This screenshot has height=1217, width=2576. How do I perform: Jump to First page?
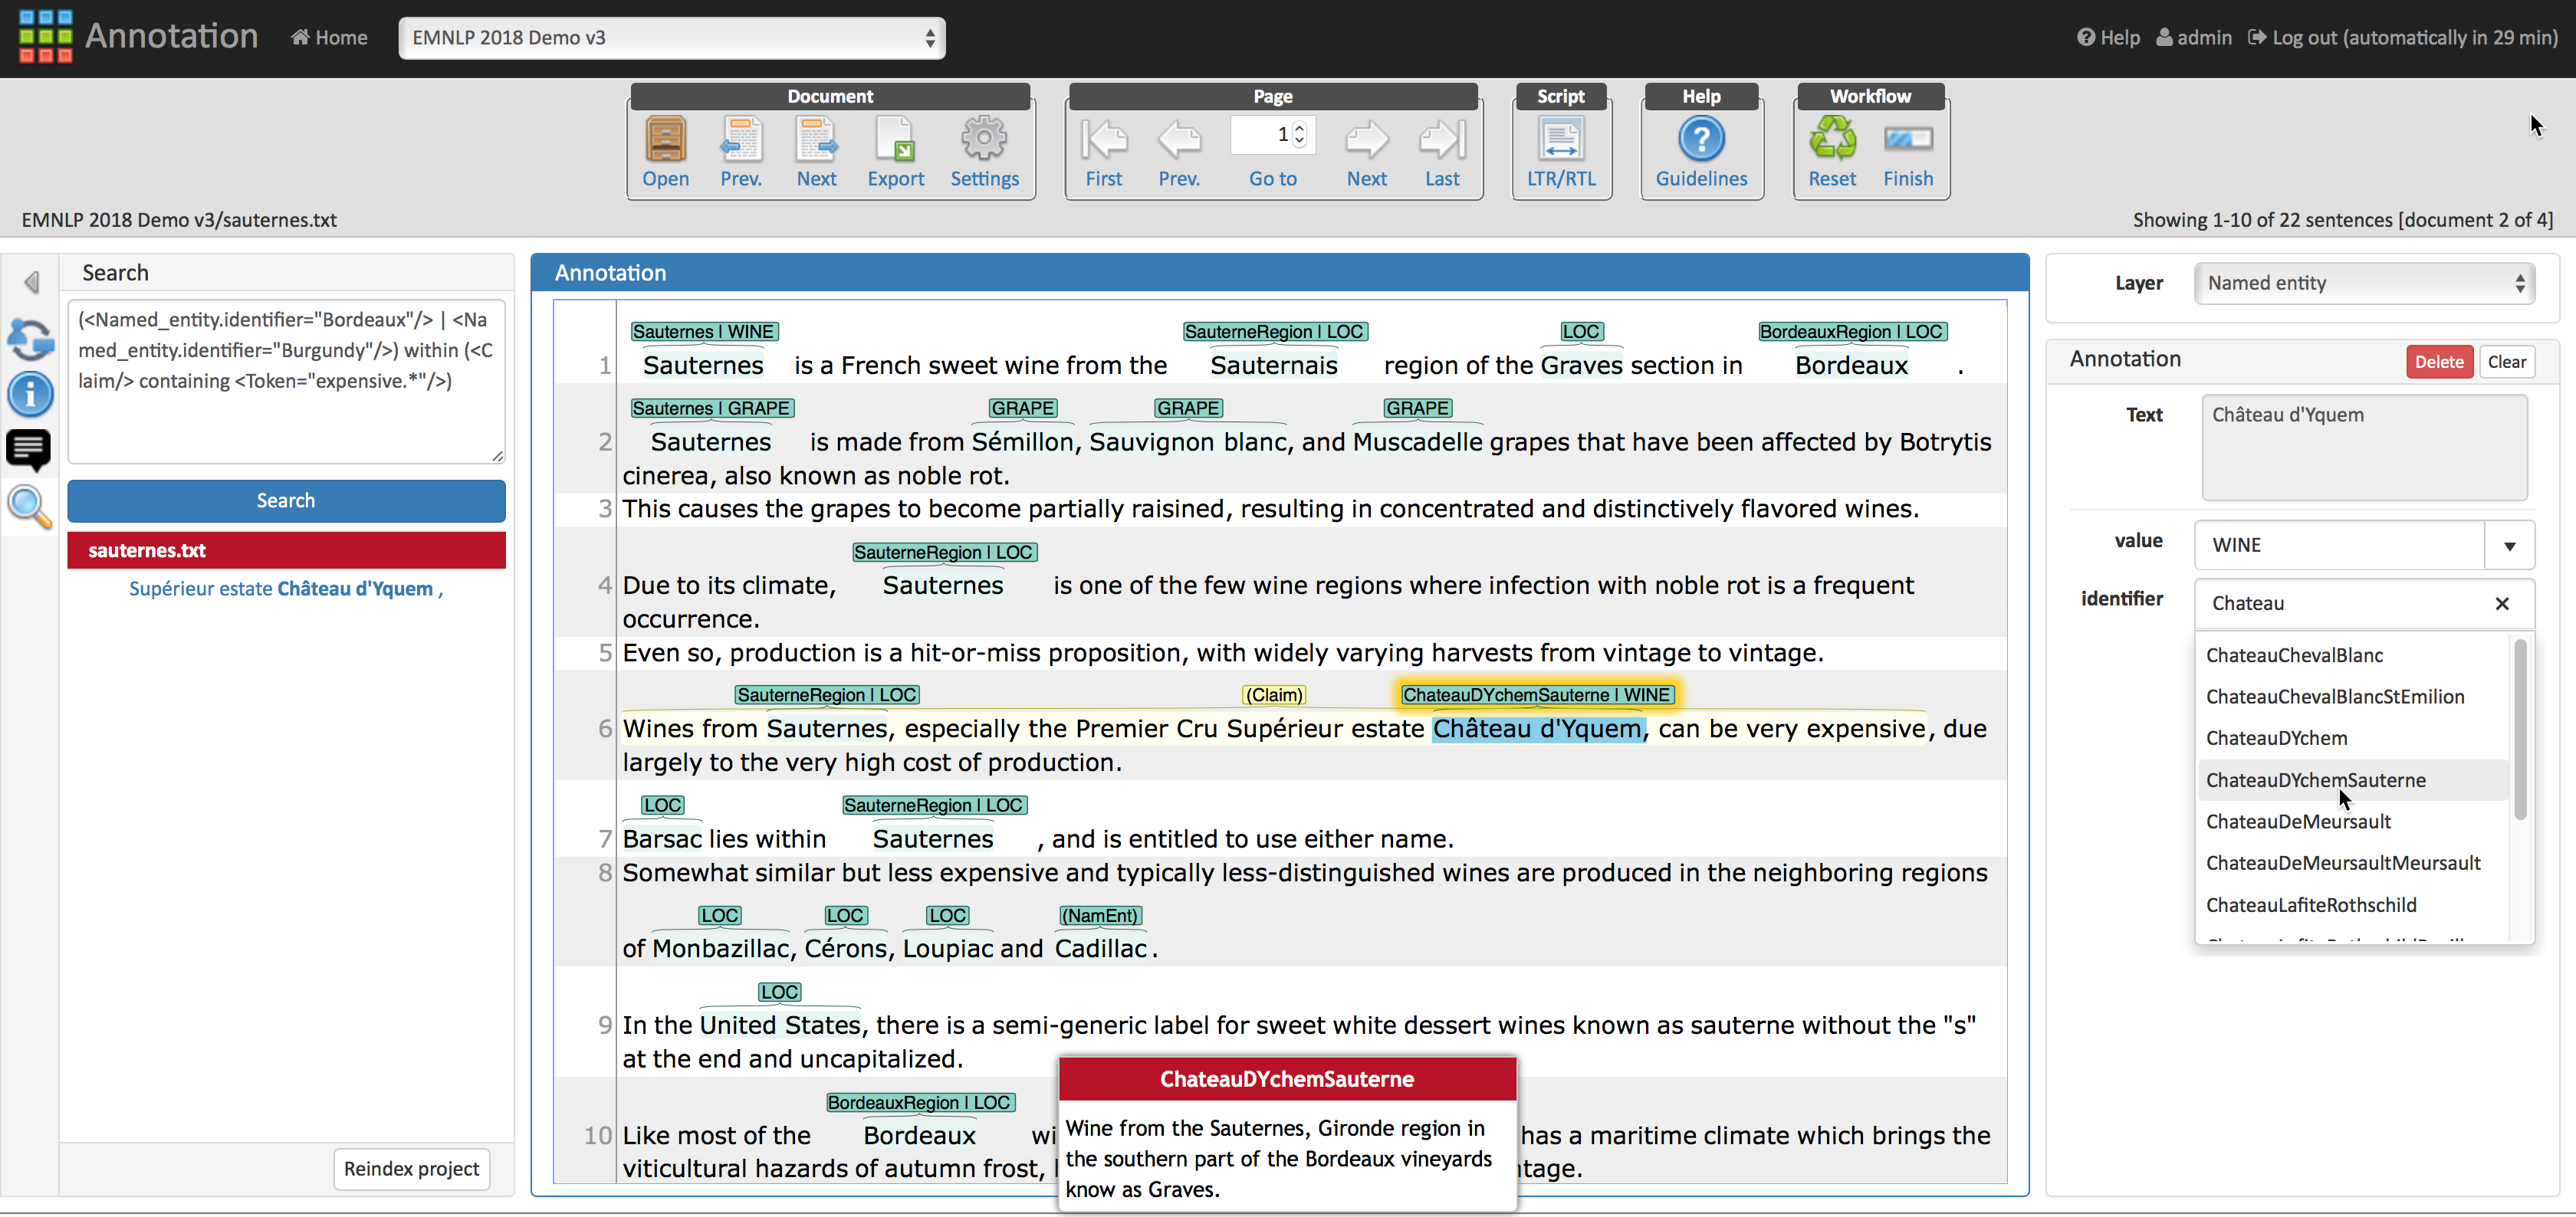[1104, 151]
